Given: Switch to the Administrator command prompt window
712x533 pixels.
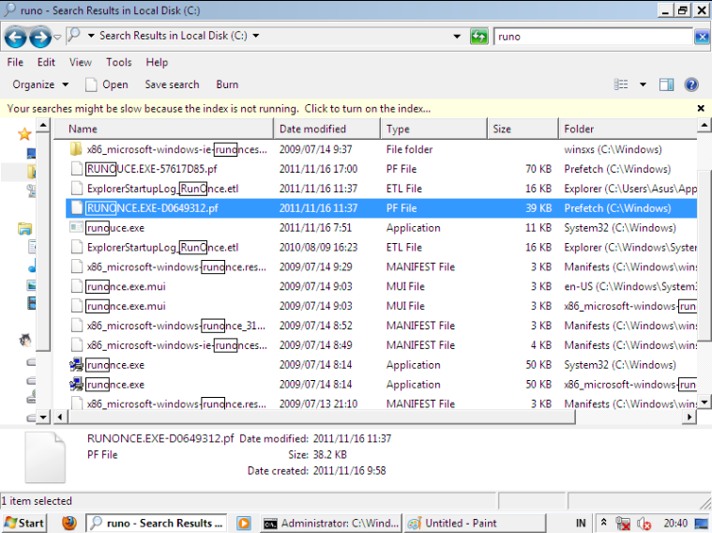Looking at the screenshot, I should click(x=331, y=524).
